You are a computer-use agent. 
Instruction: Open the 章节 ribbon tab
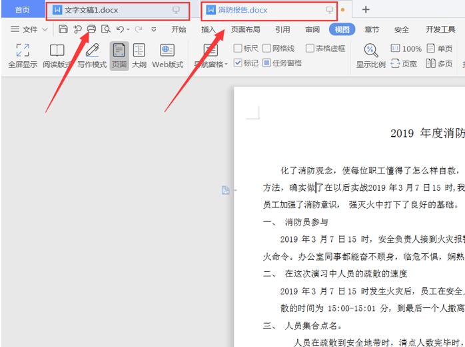tap(372, 29)
